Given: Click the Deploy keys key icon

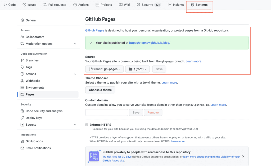Looking at the screenshot, I should point(22,118).
